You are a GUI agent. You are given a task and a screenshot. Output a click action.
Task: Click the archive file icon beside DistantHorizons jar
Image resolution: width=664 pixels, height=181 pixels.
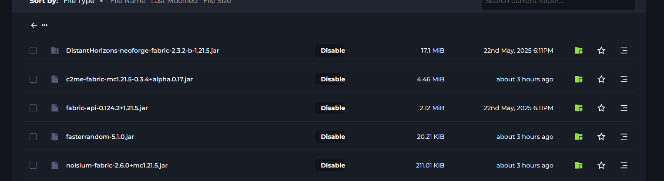(x=54, y=50)
